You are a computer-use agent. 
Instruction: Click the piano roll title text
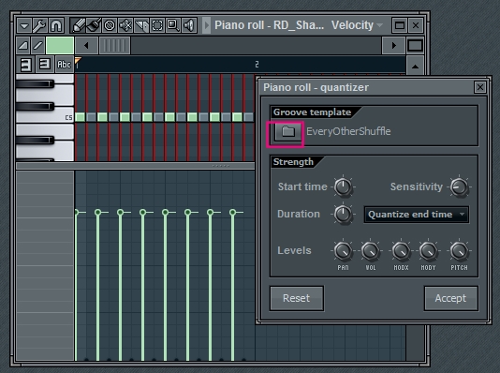[x=269, y=25]
